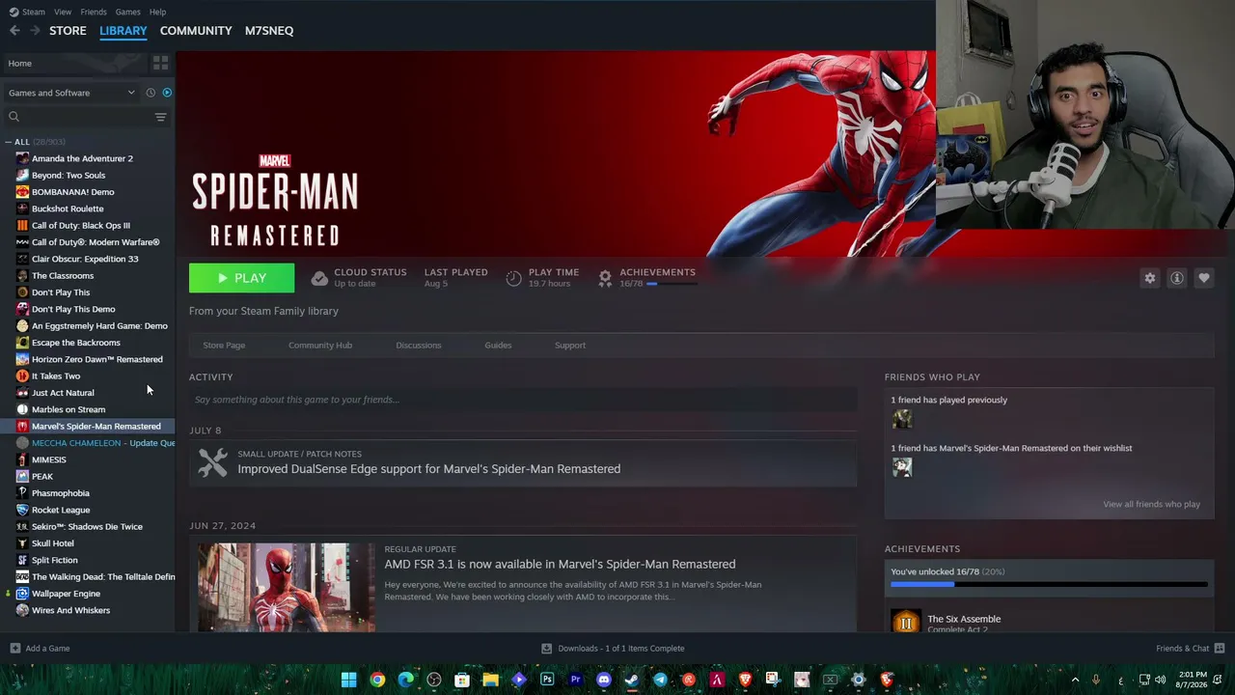
Task: Sort library by recent activity clock icon
Action: point(151,93)
